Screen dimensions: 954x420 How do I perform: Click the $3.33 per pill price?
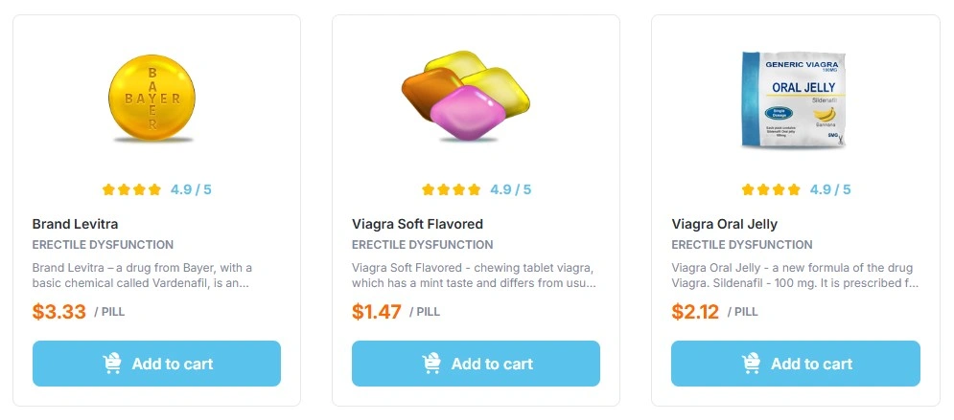tap(59, 311)
